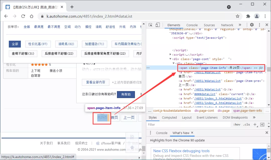Click the Styles Filter input field
271x160 pixels.
188,125
